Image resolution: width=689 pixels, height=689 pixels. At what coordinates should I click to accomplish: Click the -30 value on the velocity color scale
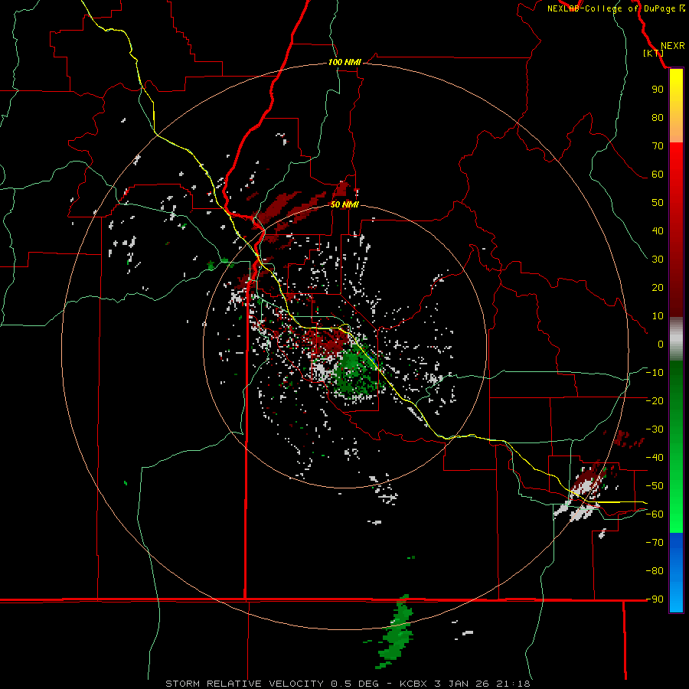[x=655, y=429]
